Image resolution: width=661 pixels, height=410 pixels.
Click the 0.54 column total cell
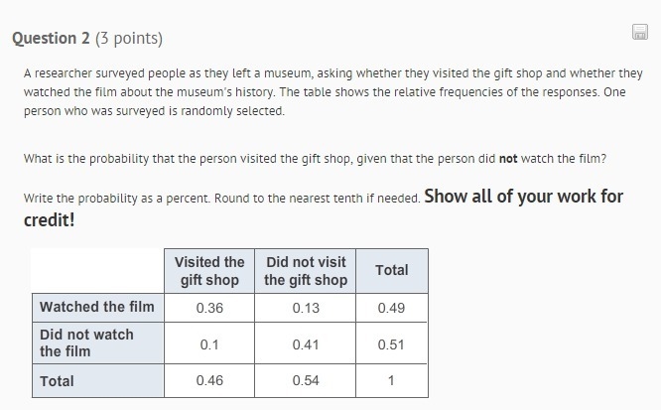306,380
